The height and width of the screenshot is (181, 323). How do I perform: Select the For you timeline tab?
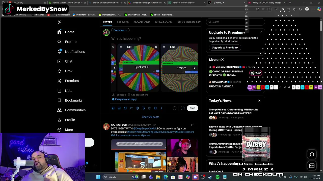point(107,22)
